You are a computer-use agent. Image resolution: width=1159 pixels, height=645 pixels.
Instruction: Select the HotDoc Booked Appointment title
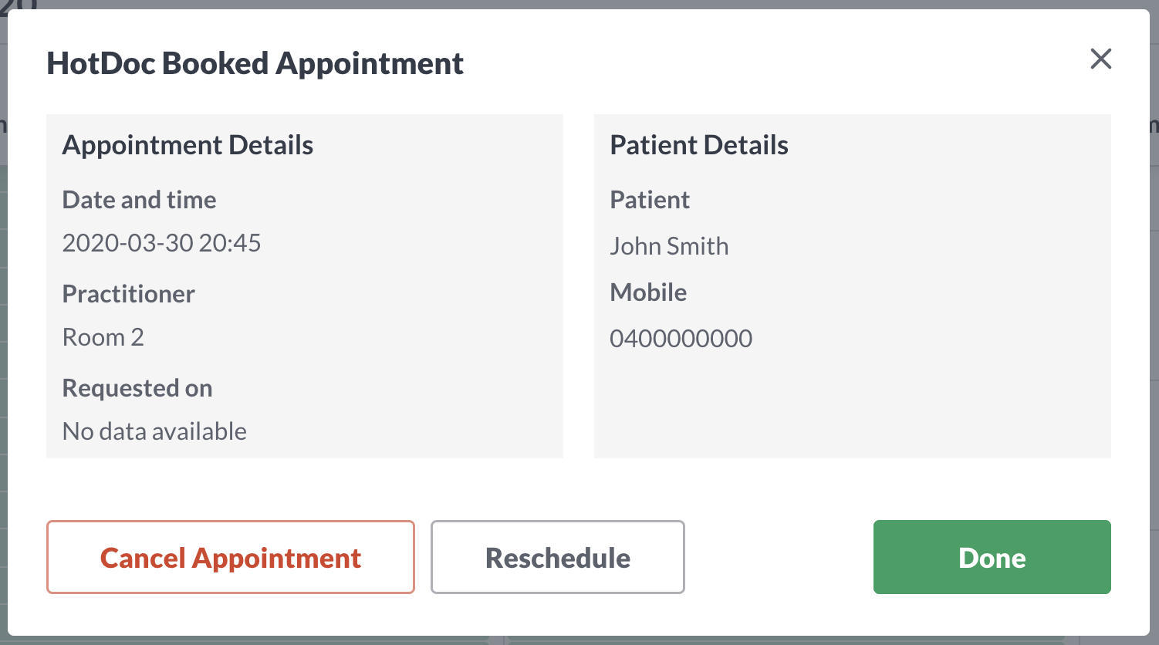(x=255, y=62)
